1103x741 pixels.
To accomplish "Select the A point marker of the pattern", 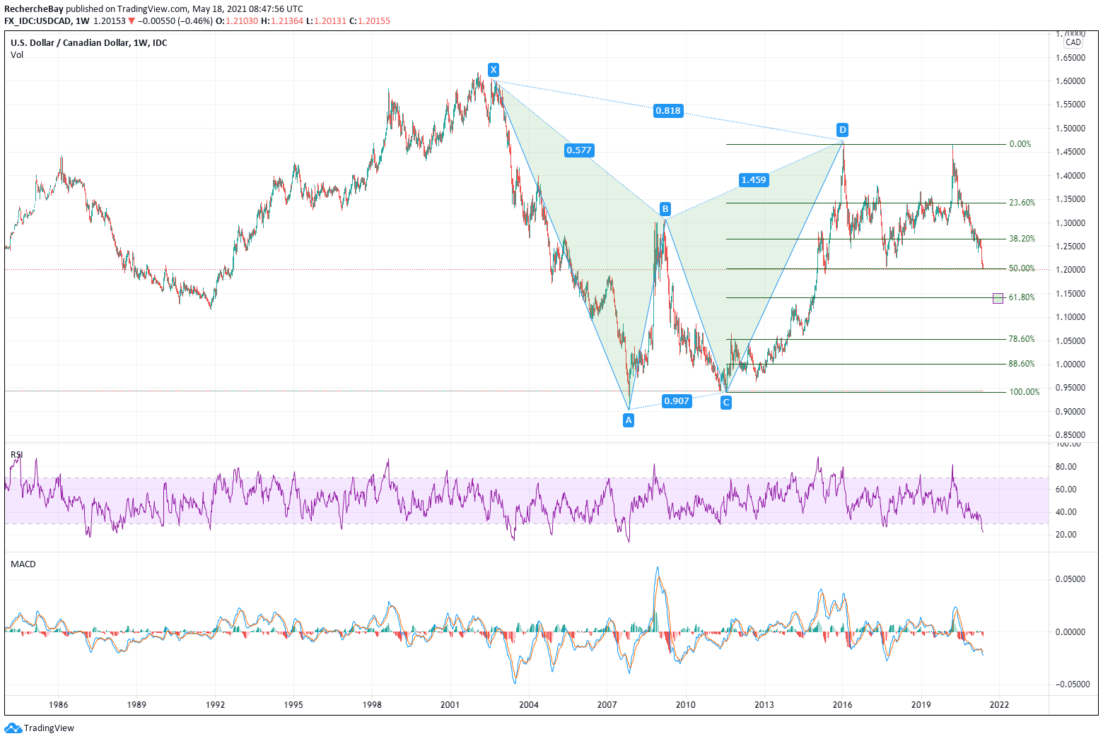I will click(629, 420).
